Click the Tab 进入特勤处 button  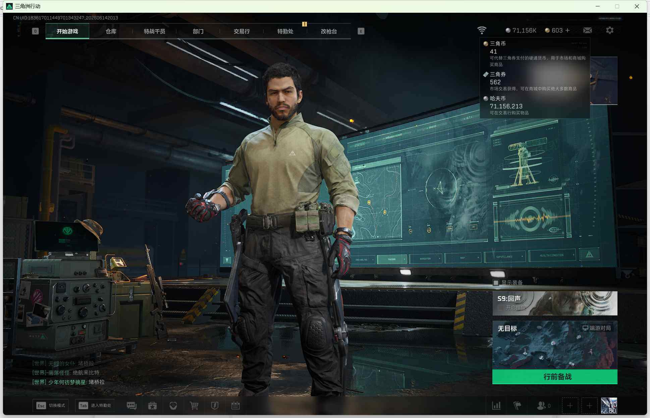[x=95, y=406]
